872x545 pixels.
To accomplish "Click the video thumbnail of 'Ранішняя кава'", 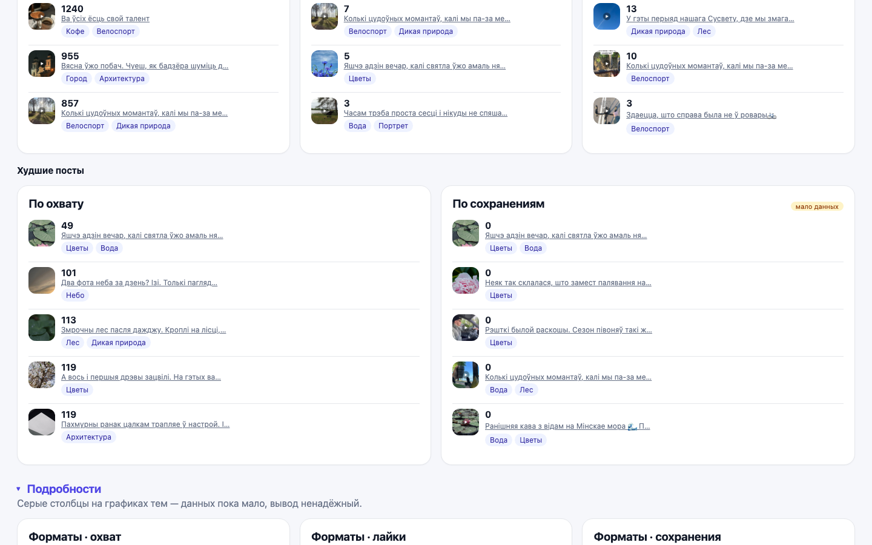I will (466, 422).
